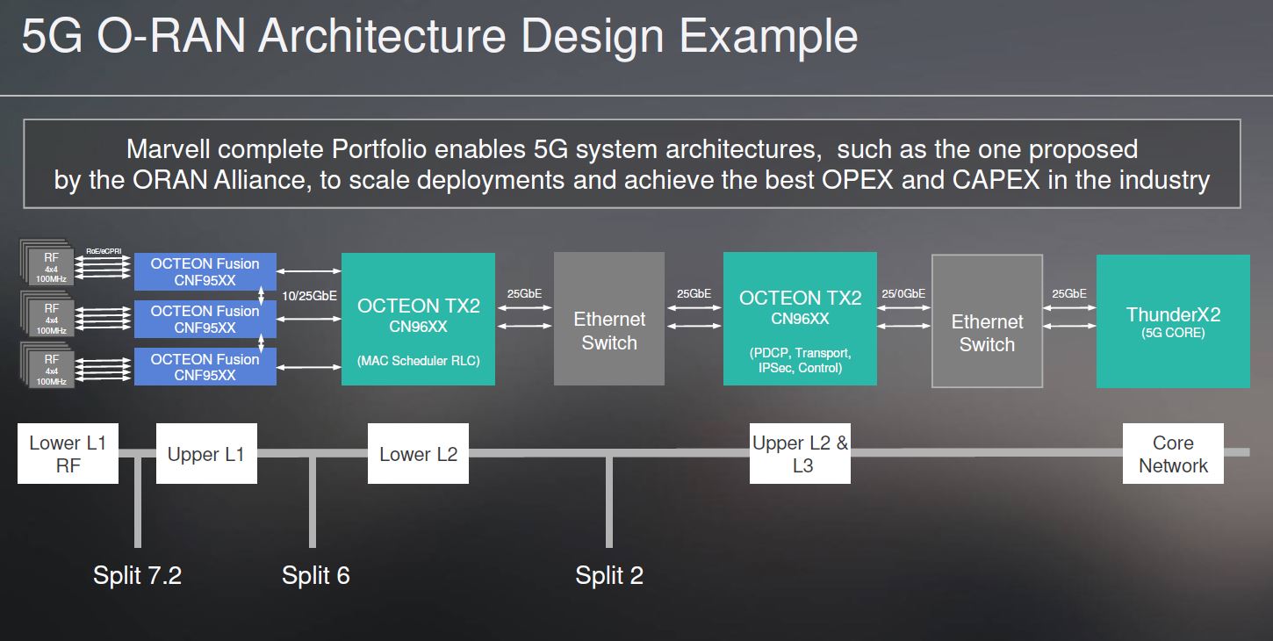Image resolution: width=1273 pixels, height=641 pixels.
Task: Click the Split 7.2 vertical marker line
Action: pos(137,502)
